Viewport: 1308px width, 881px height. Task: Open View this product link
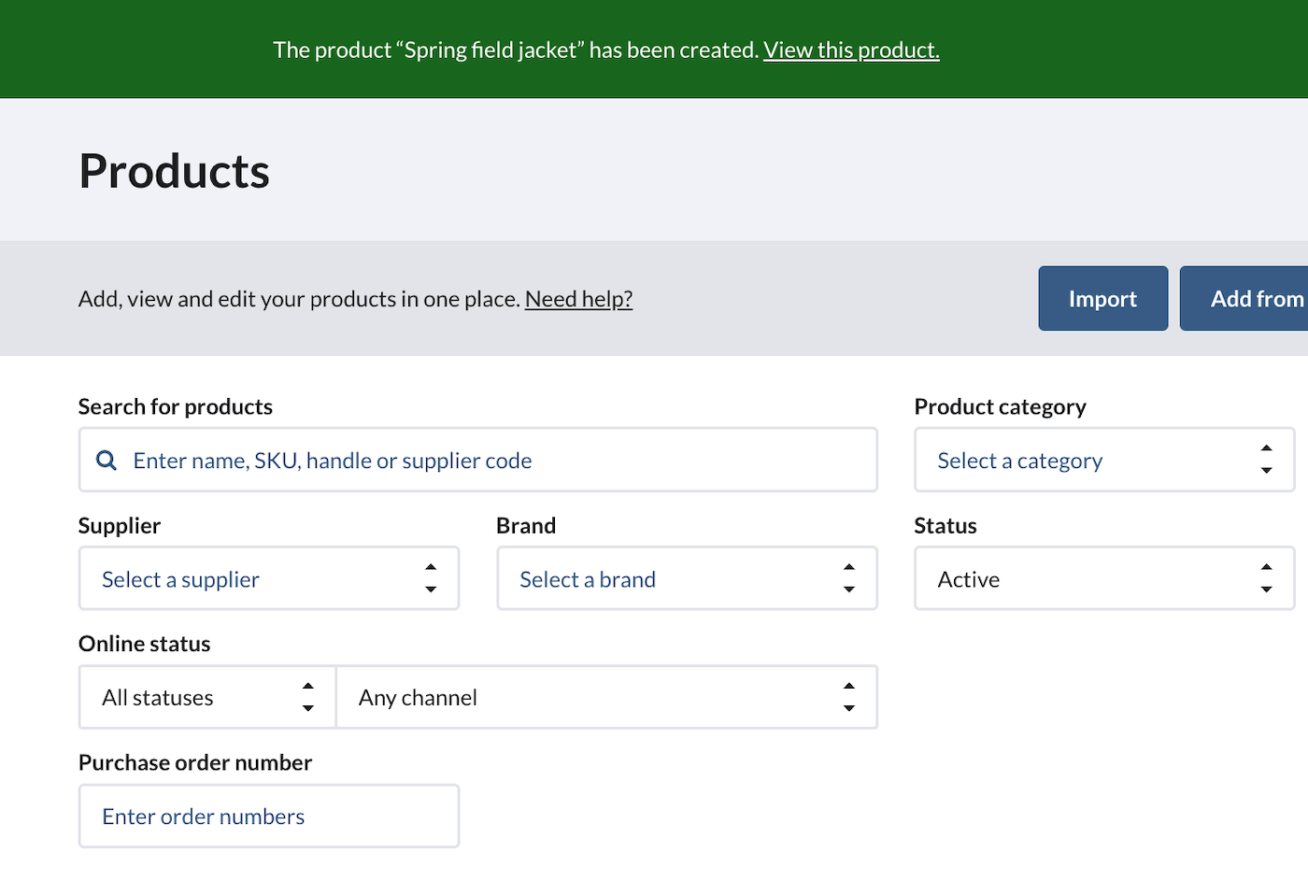(x=851, y=50)
